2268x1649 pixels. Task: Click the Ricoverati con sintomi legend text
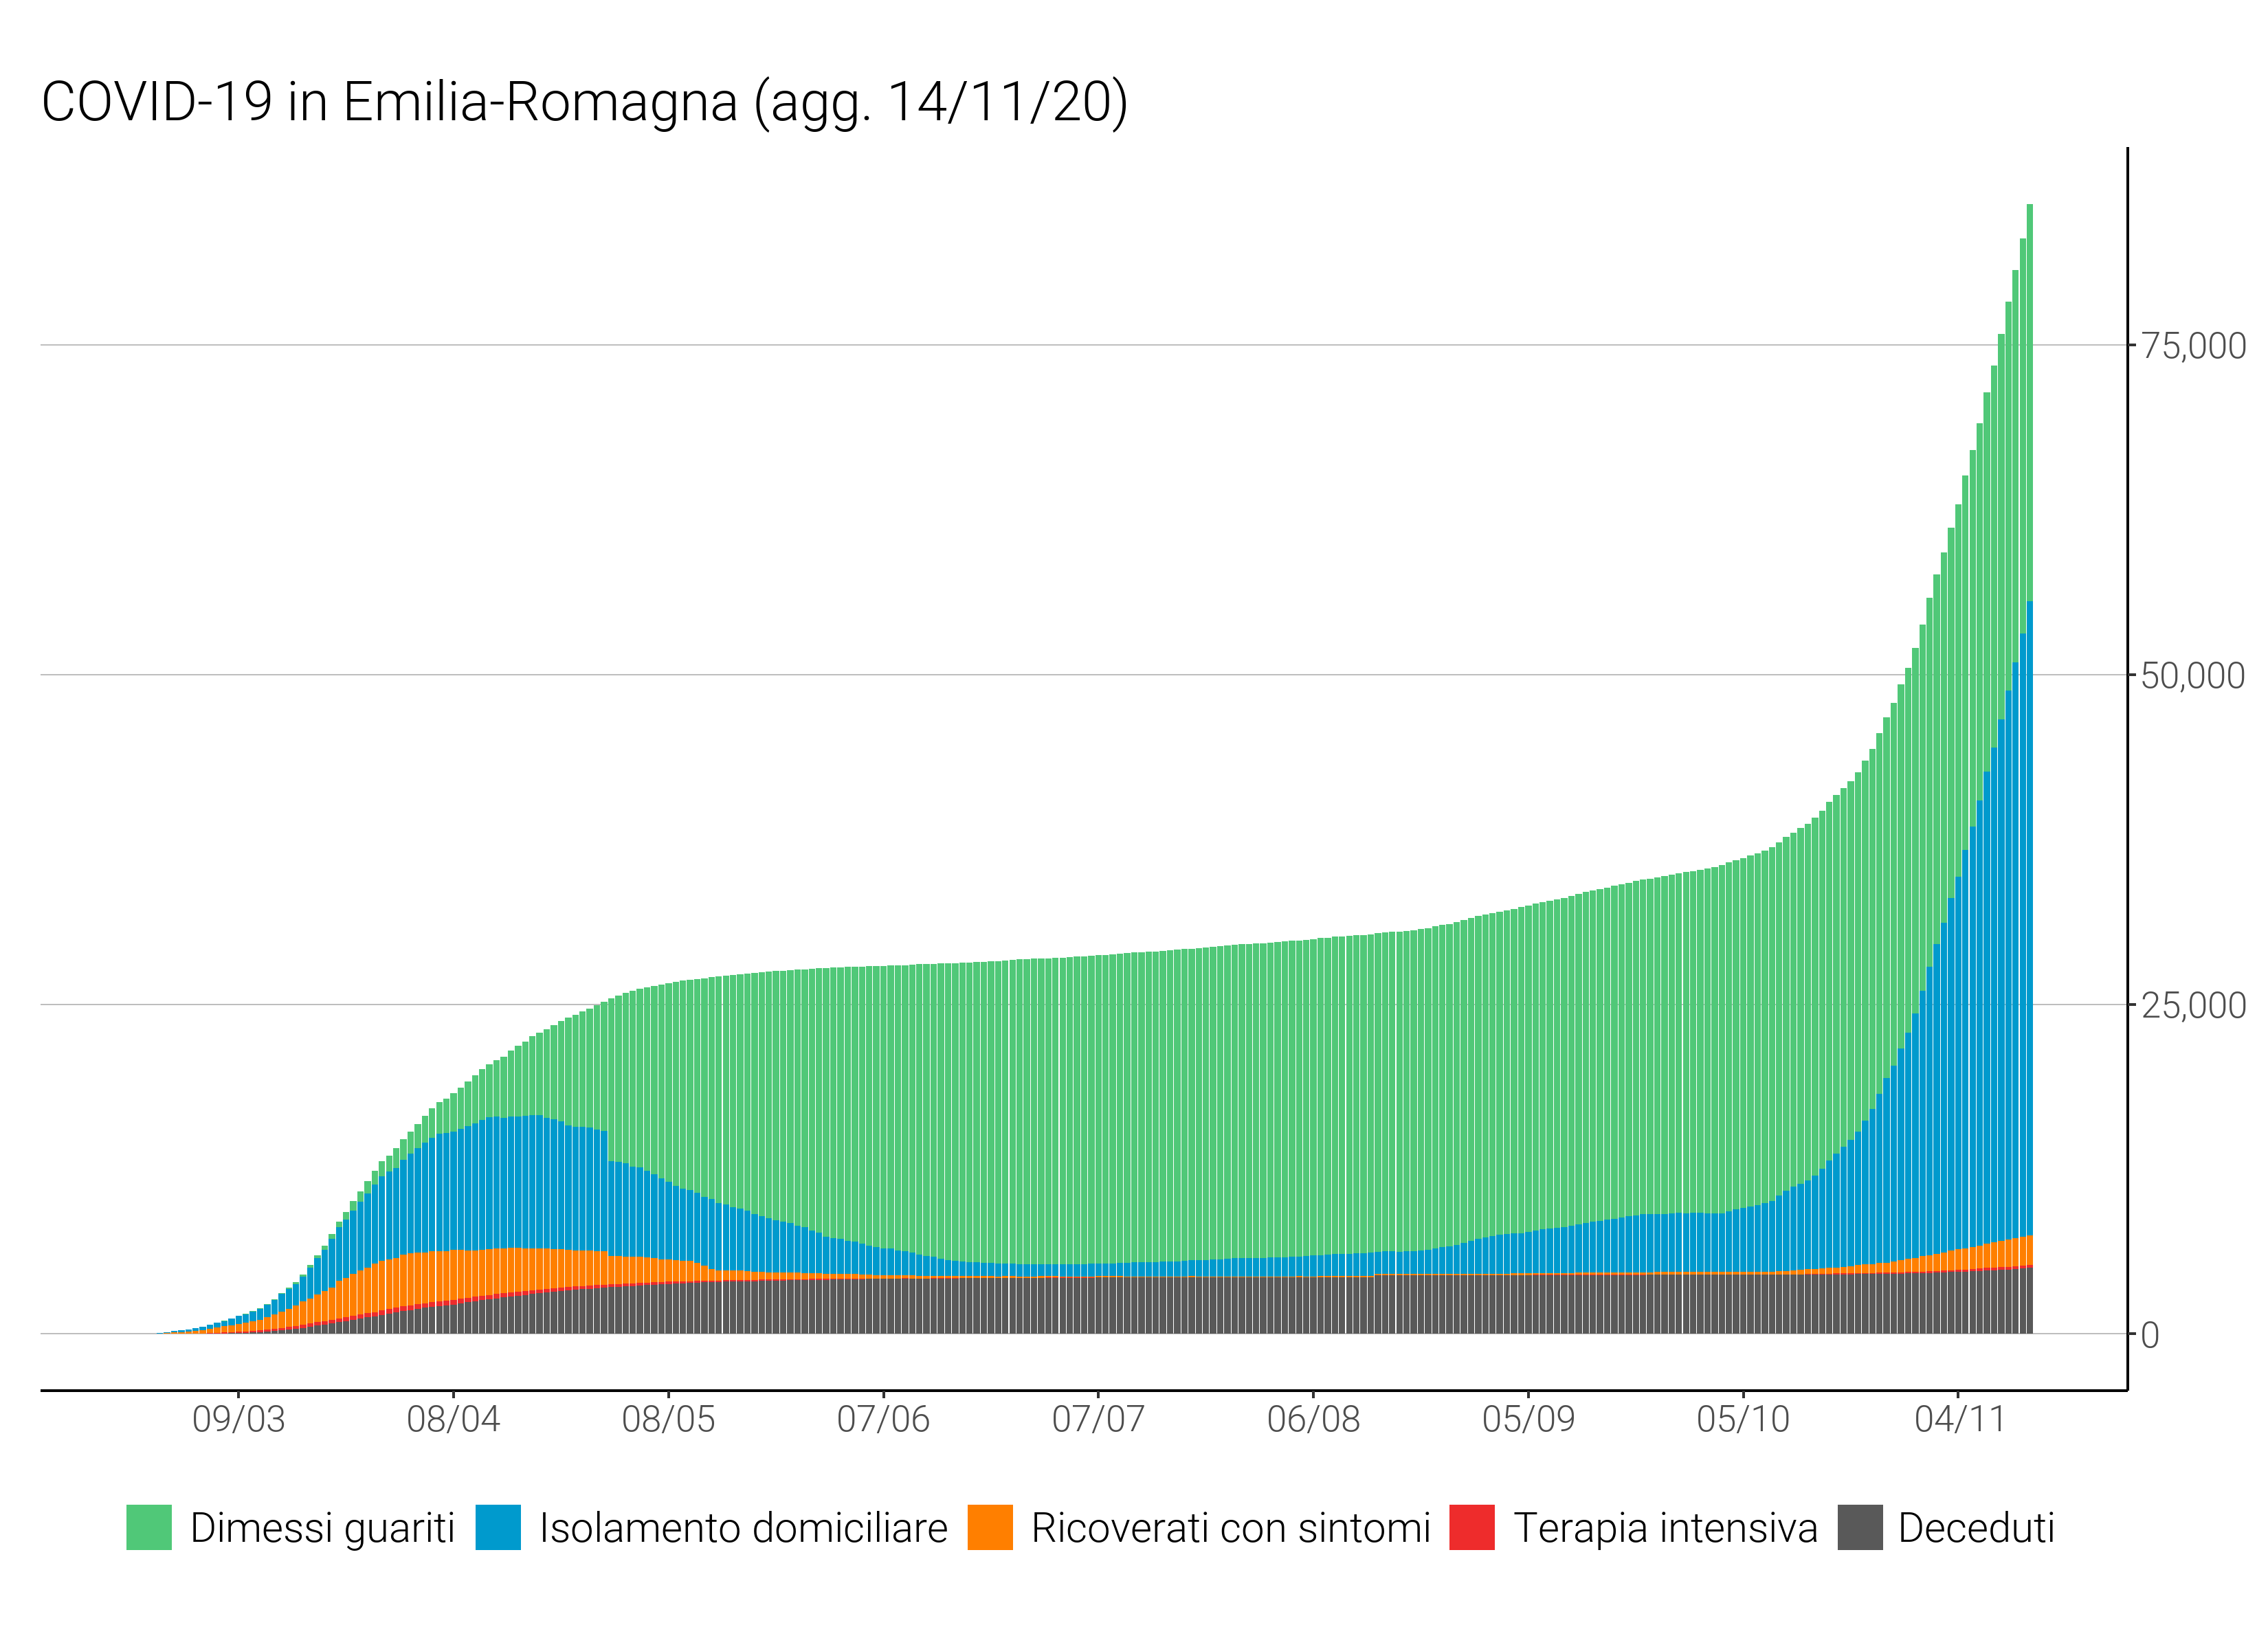pyautogui.click(x=1231, y=1528)
